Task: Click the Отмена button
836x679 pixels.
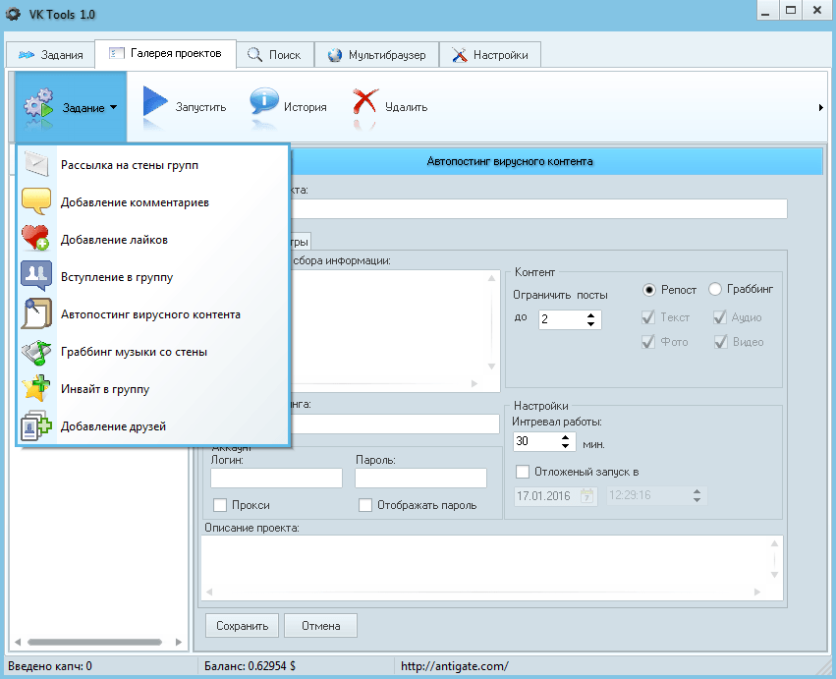Action: [x=320, y=625]
